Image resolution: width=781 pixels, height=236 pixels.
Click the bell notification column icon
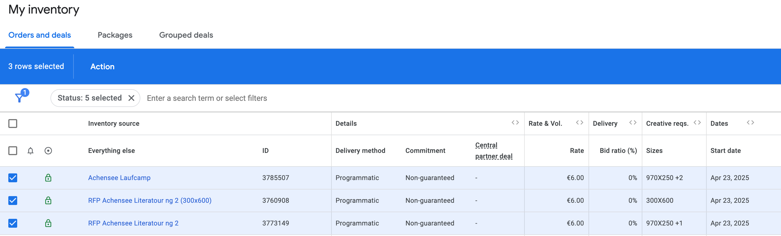point(30,151)
